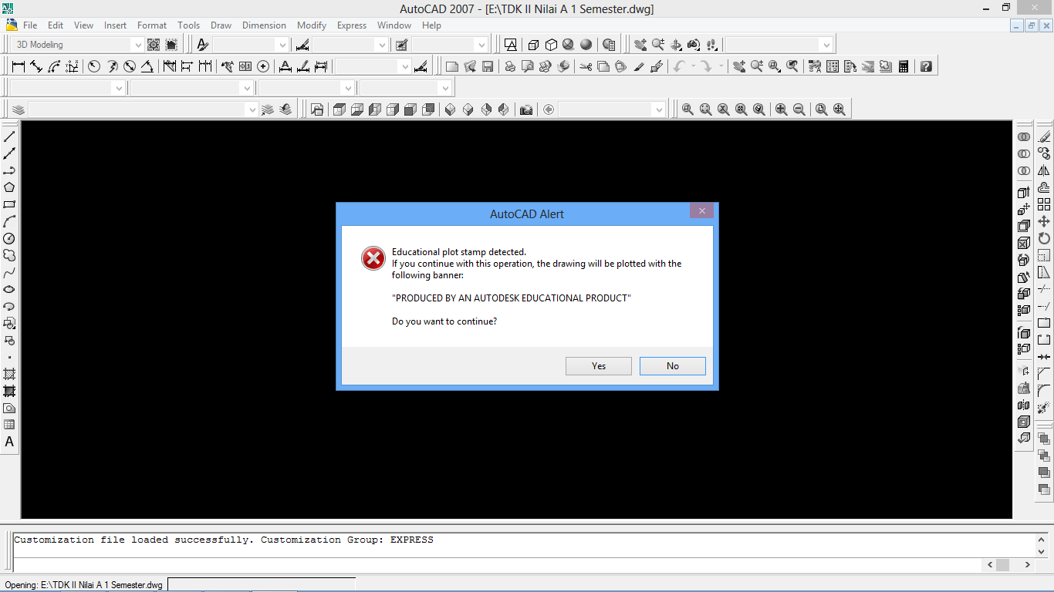
Task: Click the Zoom Out magnifier icon
Action: tap(799, 109)
